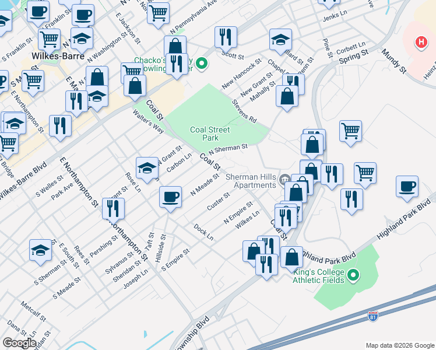Click the coffee cup marker near N Meade St
Viewport: 436px width, 350px height.
click(170, 198)
